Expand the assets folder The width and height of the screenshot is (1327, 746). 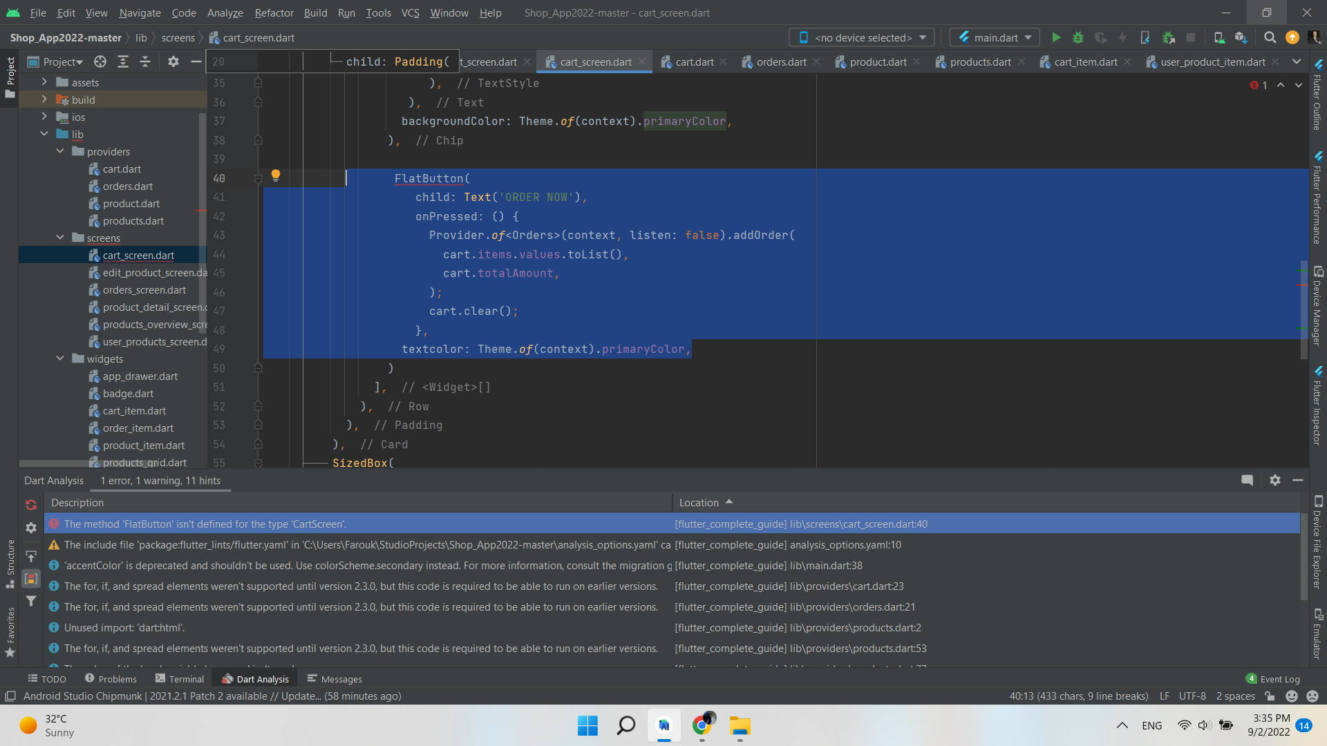click(44, 82)
